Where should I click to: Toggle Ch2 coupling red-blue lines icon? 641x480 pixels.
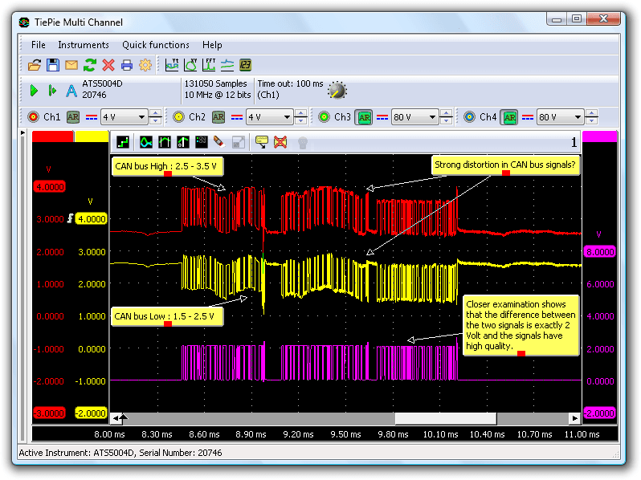point(237,117)
